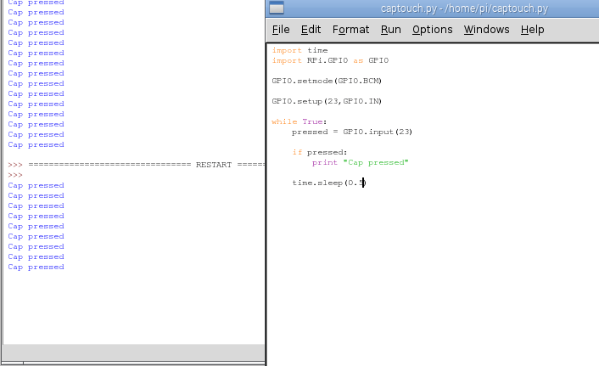Viewport: 599px width, 366px height.
Task: Click the 'time.sleep(0.5)' line
Action: point(329,183)
